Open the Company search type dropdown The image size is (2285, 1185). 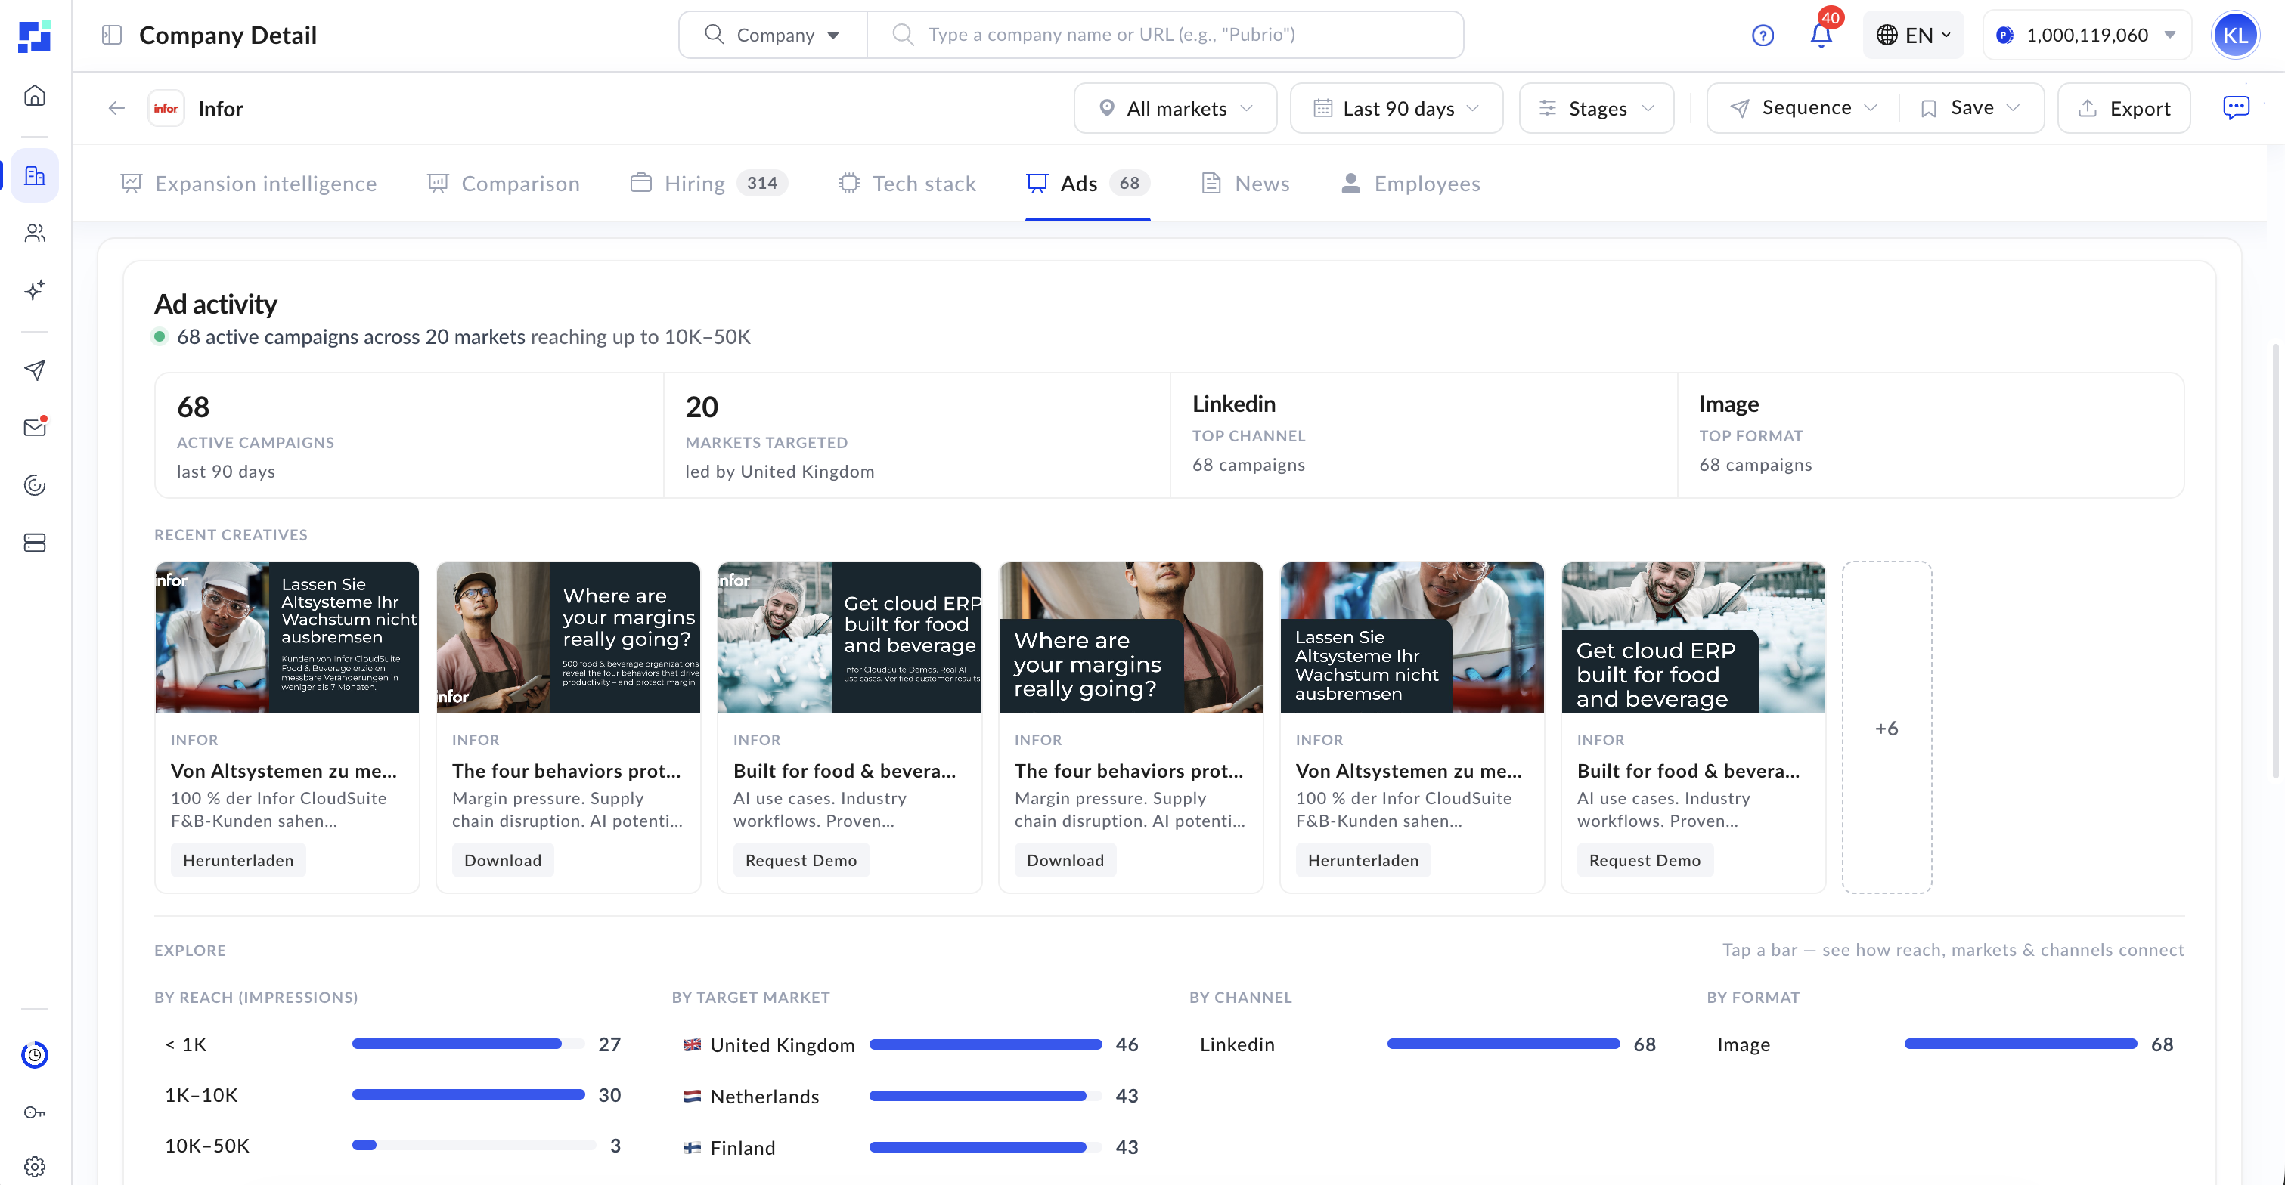tap(773, 35)
